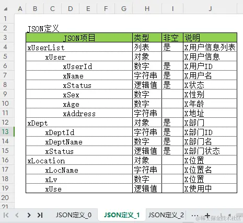Screen dimensions: 243x223
Task: Select the xLocation cell
Action: (79, 160)
